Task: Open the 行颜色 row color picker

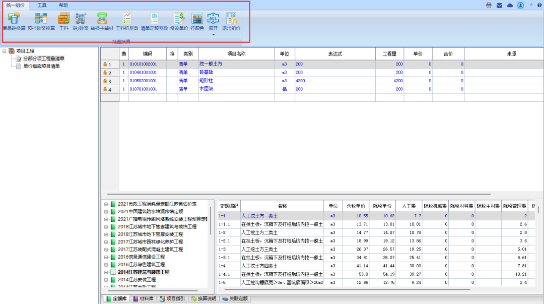Action: [197, 19]
